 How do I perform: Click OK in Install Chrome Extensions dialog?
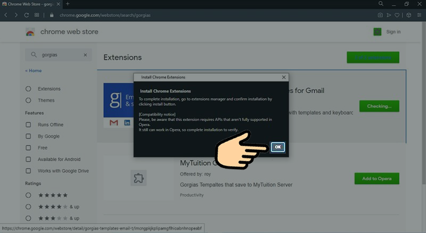(277, 147)
